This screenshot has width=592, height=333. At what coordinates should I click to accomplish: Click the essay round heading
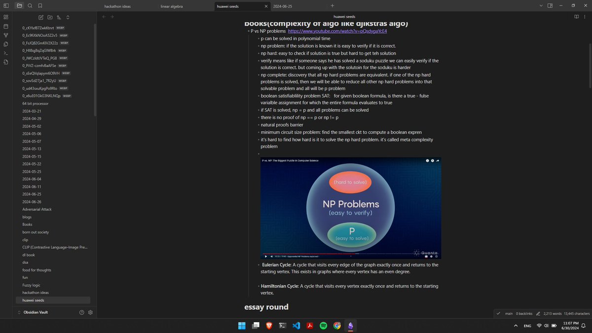(x=266, y=307)
